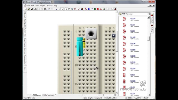This screenshot has height=100, width=178.
Task: Run the simulation with the play button
Action: click(56, 9)
